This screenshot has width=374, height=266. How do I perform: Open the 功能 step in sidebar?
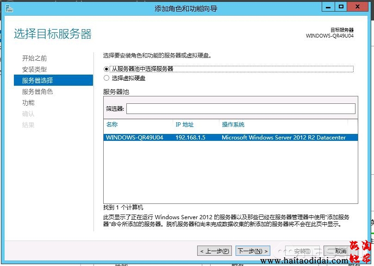click(28, 103)
